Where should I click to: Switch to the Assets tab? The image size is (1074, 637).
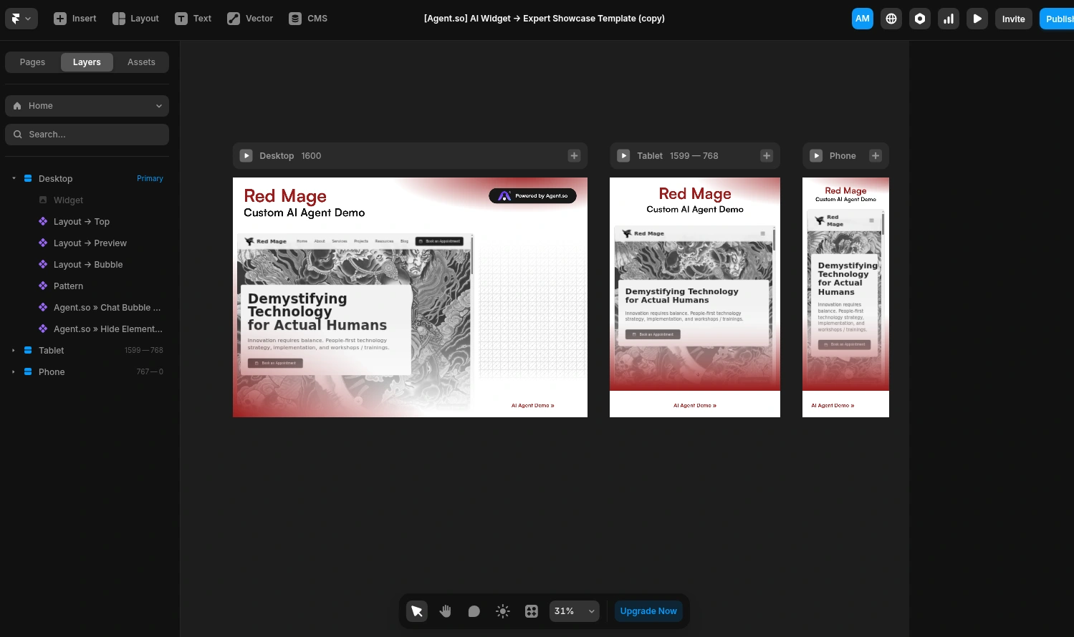point(141,62)
